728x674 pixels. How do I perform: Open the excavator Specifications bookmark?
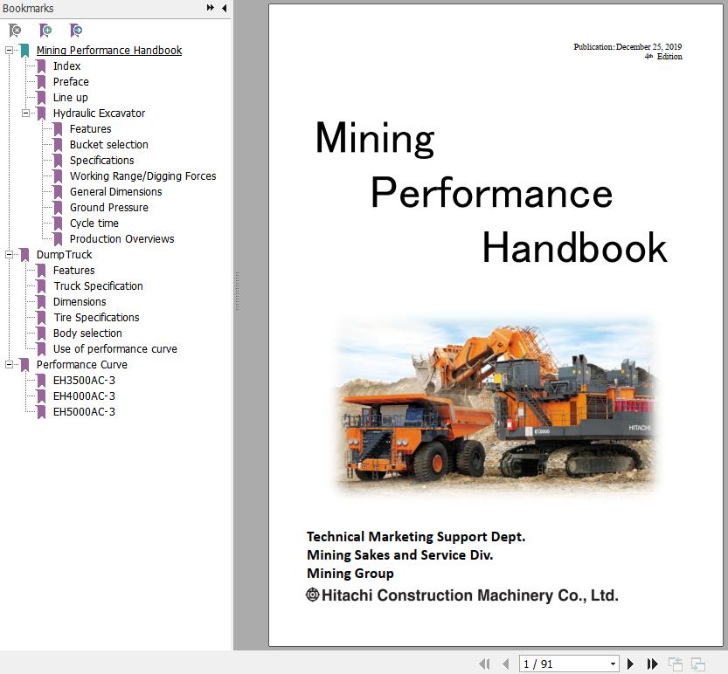click(101, 161)
